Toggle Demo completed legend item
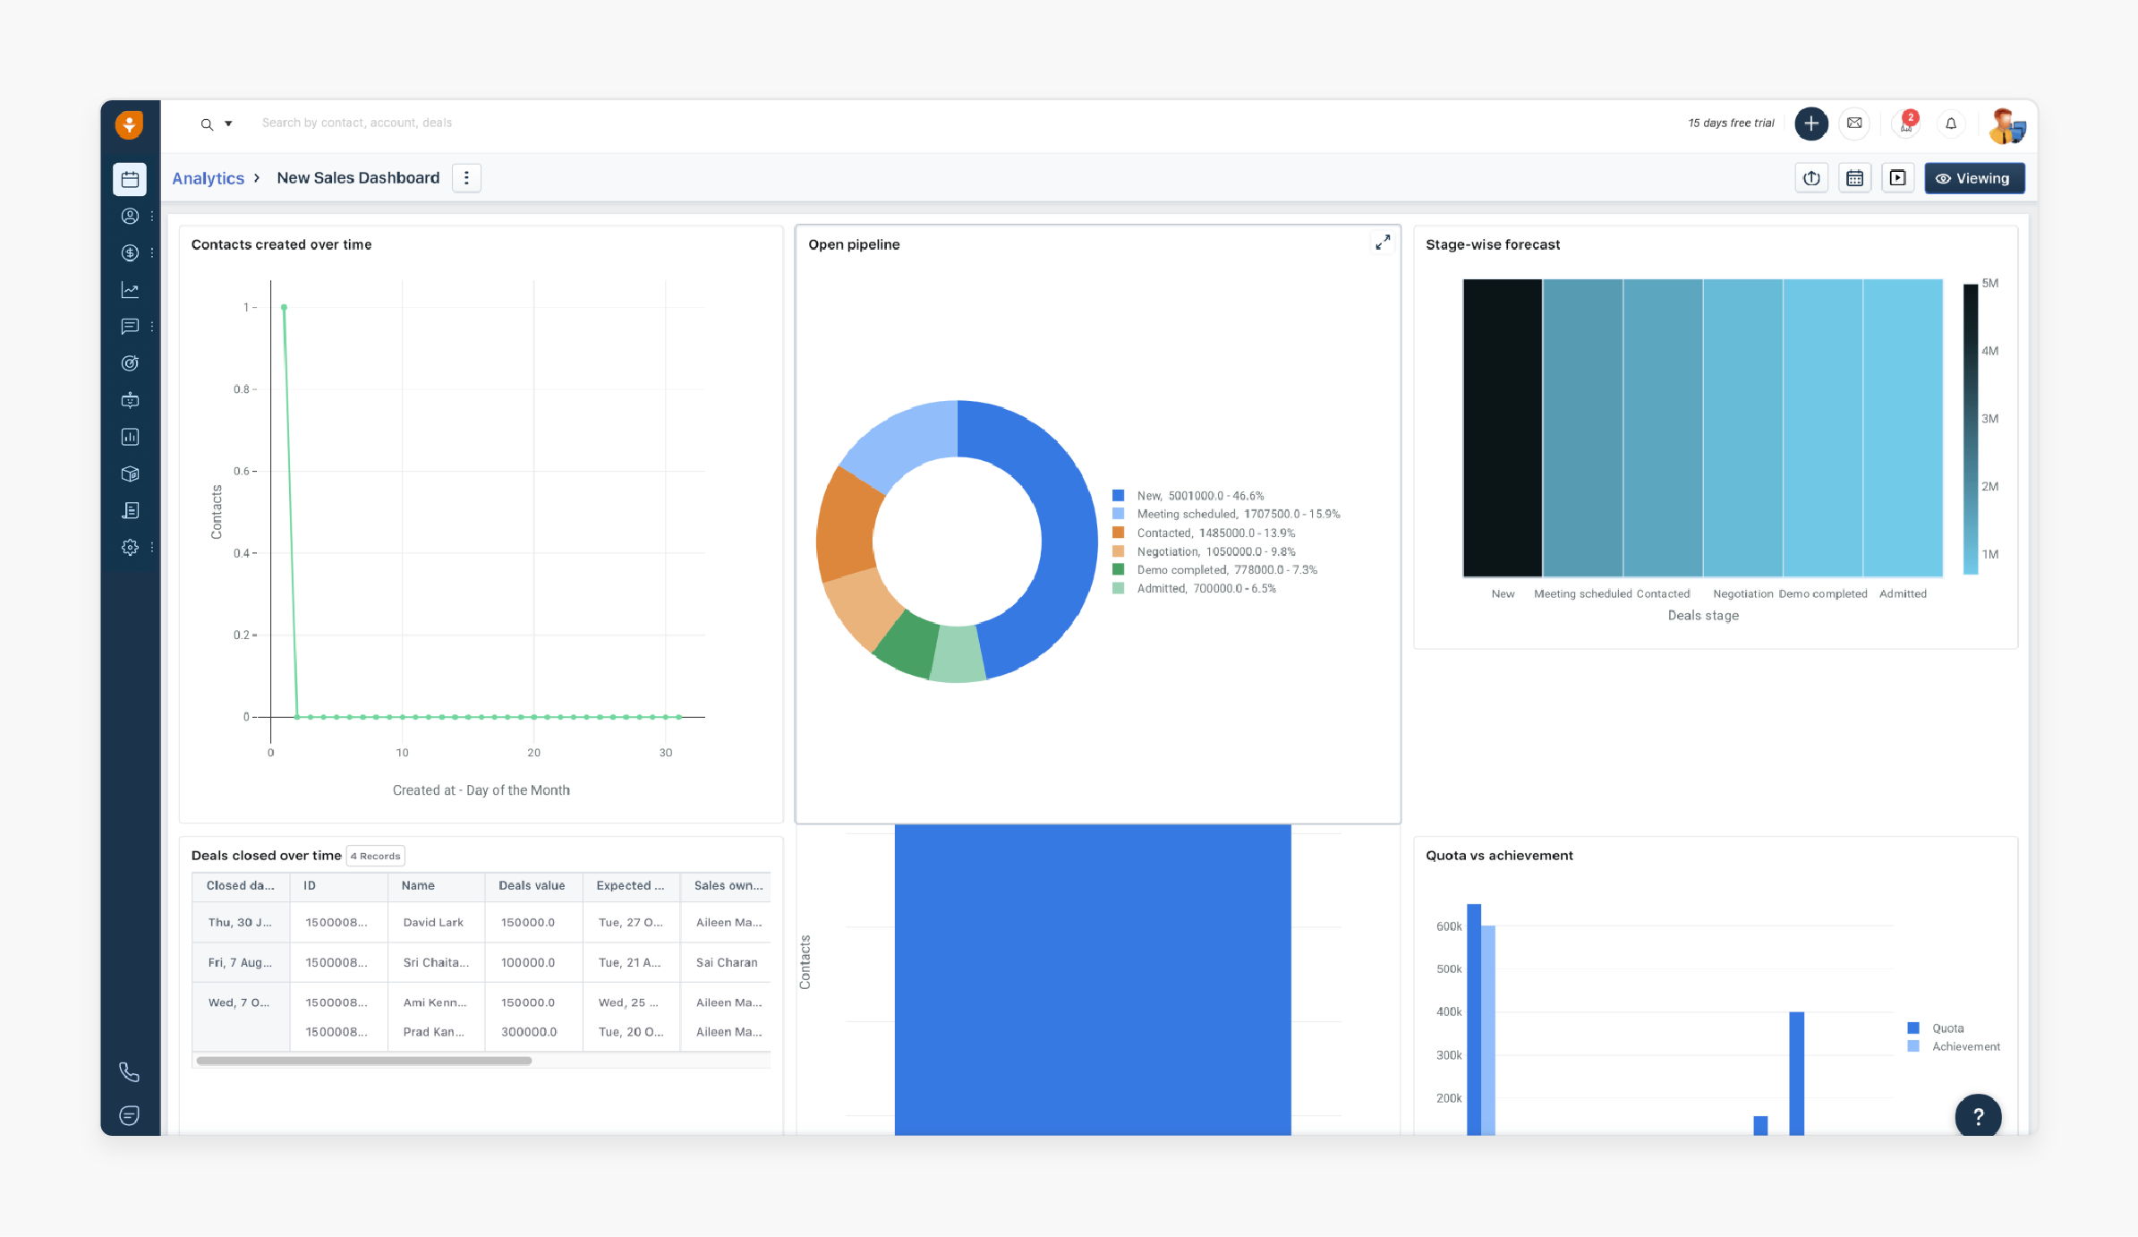Image resolution: width=2138 pixels, height=1237 pixels. (1214, 569)
